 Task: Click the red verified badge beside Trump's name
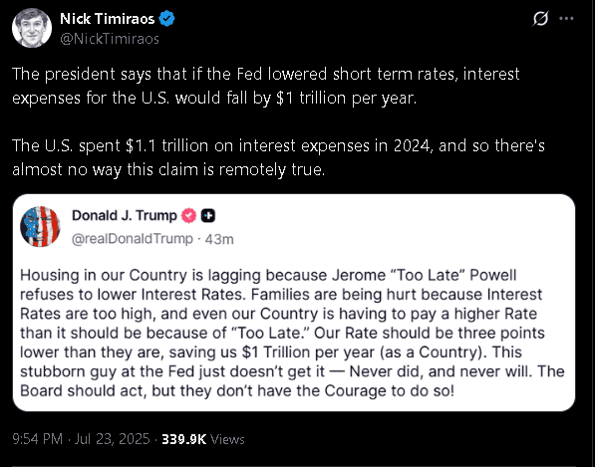188,216
